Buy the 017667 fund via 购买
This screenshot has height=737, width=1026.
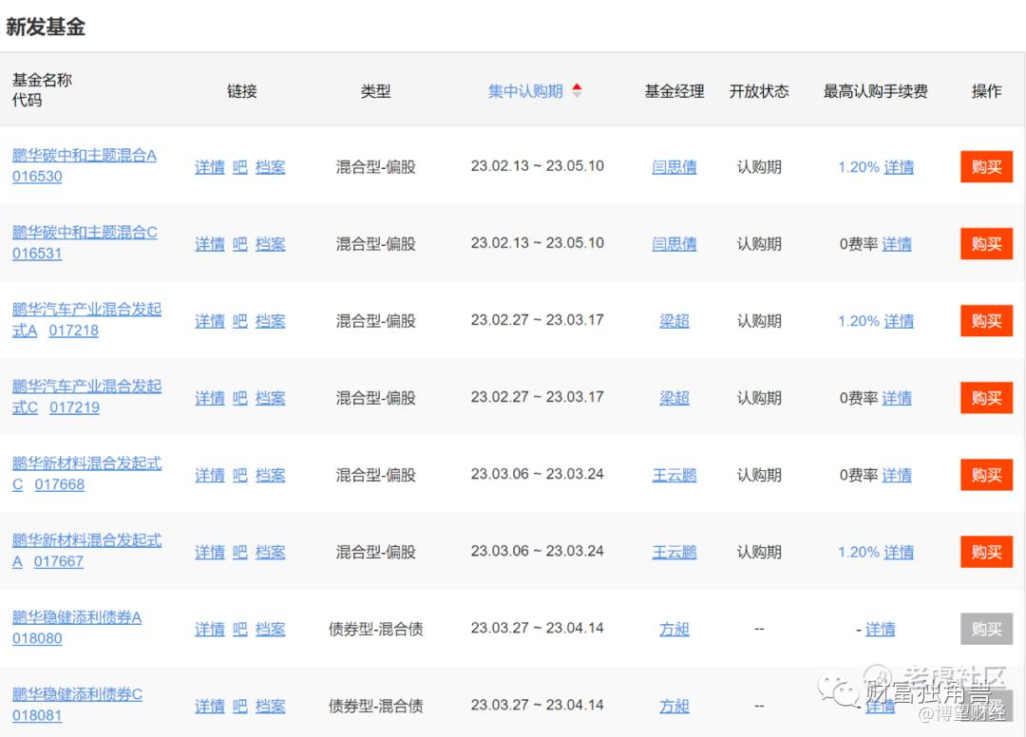point(986,552)
